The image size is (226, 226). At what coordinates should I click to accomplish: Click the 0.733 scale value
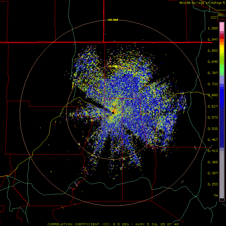[x=213, y=84]
